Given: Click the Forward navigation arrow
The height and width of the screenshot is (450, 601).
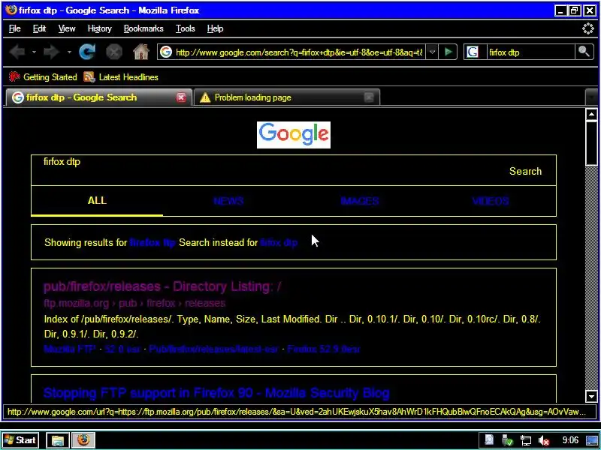Looking at the screenshot, I should click(51, 52).
